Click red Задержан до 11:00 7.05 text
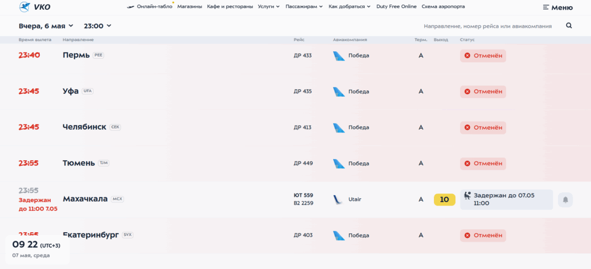 (38, 204)
